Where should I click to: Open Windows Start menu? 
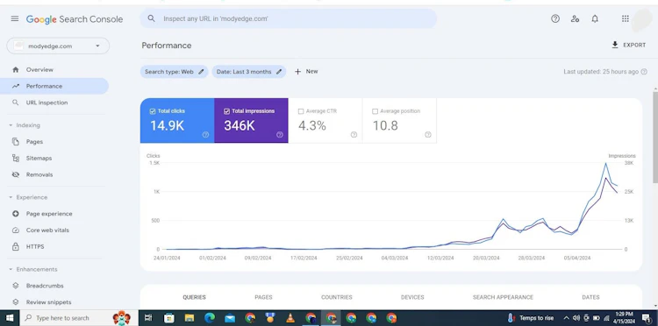pyautogui.click(x=10, y=318)
